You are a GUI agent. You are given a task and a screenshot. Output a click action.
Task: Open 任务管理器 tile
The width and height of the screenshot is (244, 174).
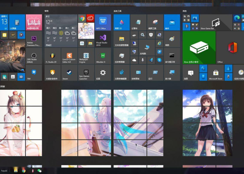point(122,56)
